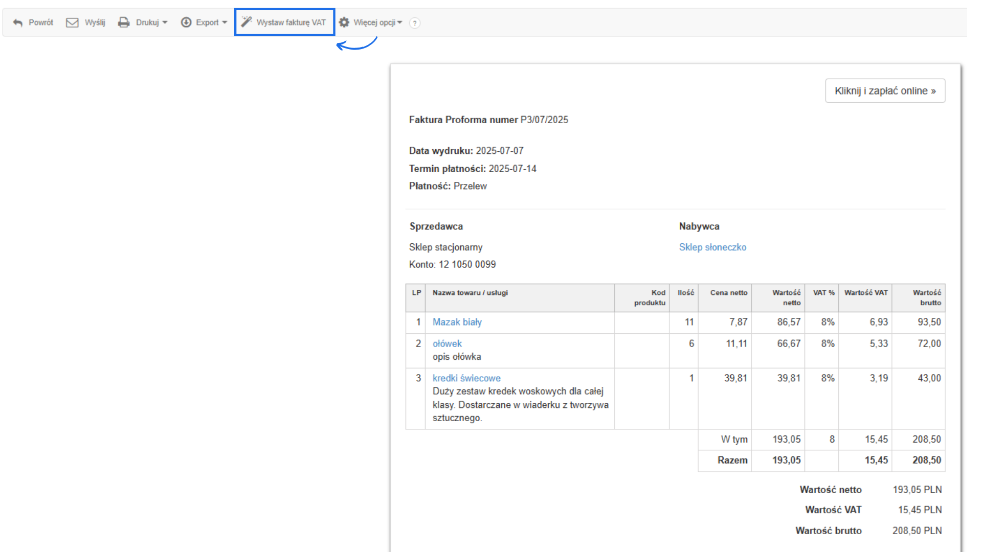The image size is (982, 552).
Task: Click the Powrót toolbar label
Action: tap(41, 22)
